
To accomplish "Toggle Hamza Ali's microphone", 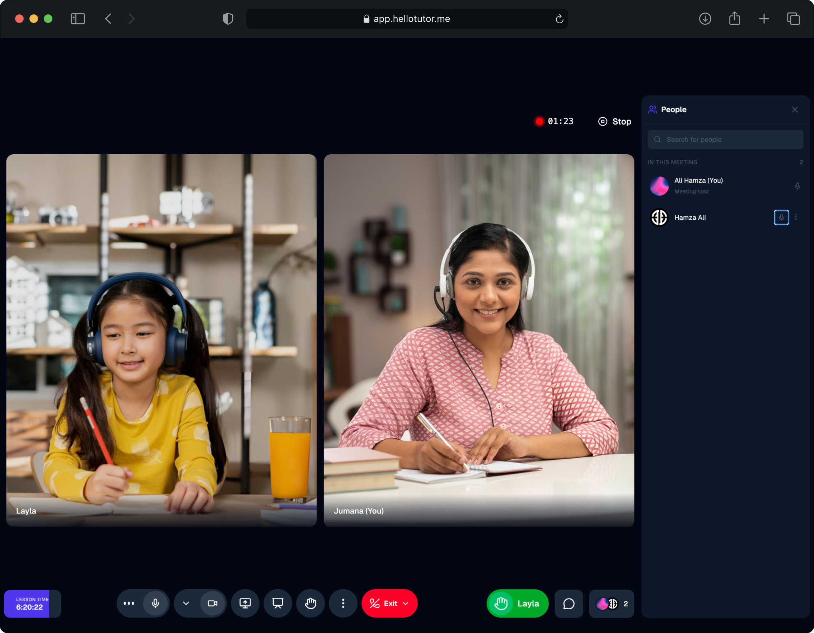I will 781,217.
